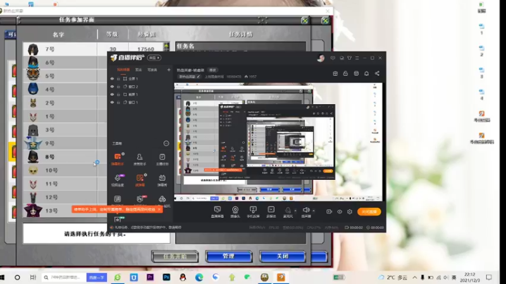Collapse the toolbox with circle button
Viewport: 506px width, 284px height.
[166, 143]
